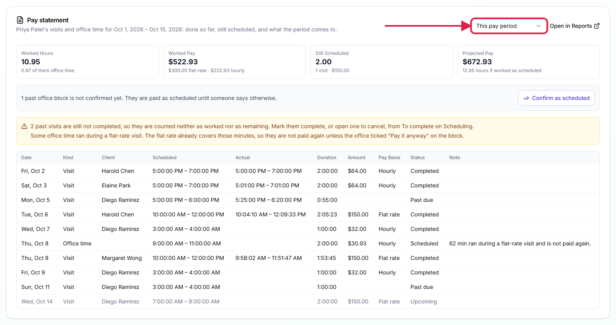Click actual time '9:58:02 AM – 11:51:47 AM'
616x325 pixels.
tap(269, 258)
